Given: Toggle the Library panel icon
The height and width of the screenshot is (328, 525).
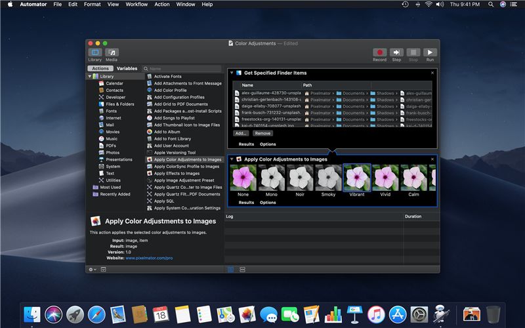Looking at the screenshot, I should [95, 52].
